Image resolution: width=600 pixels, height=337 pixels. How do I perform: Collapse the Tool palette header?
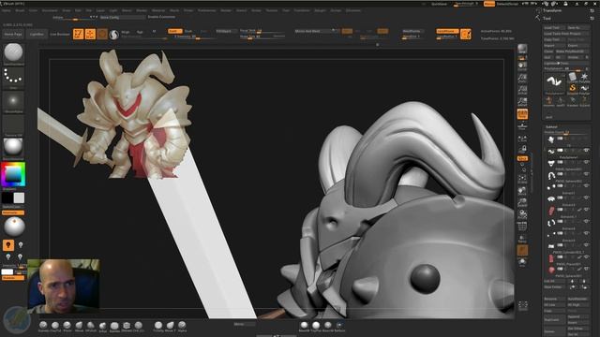pyautogui.click(x=547, y=19)
